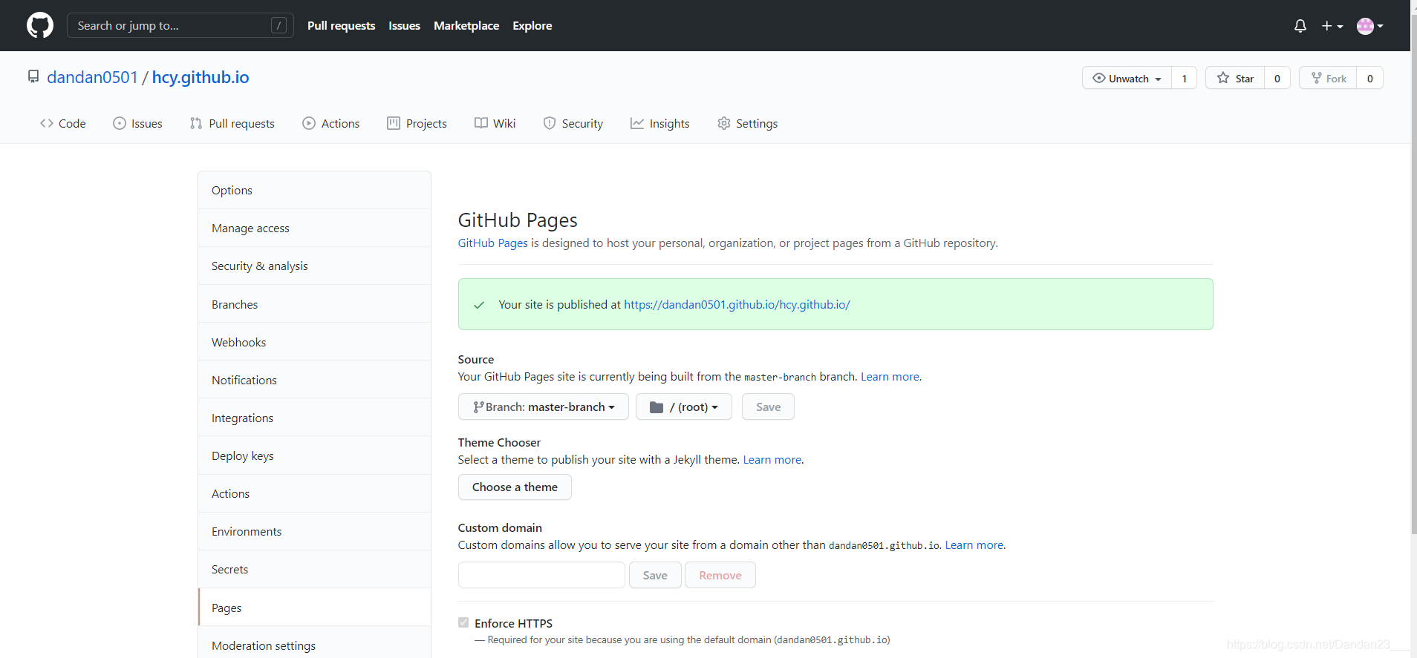Focus the Search or jump to field
This screenshot has height=658, width=1417.
click(180, 25)
